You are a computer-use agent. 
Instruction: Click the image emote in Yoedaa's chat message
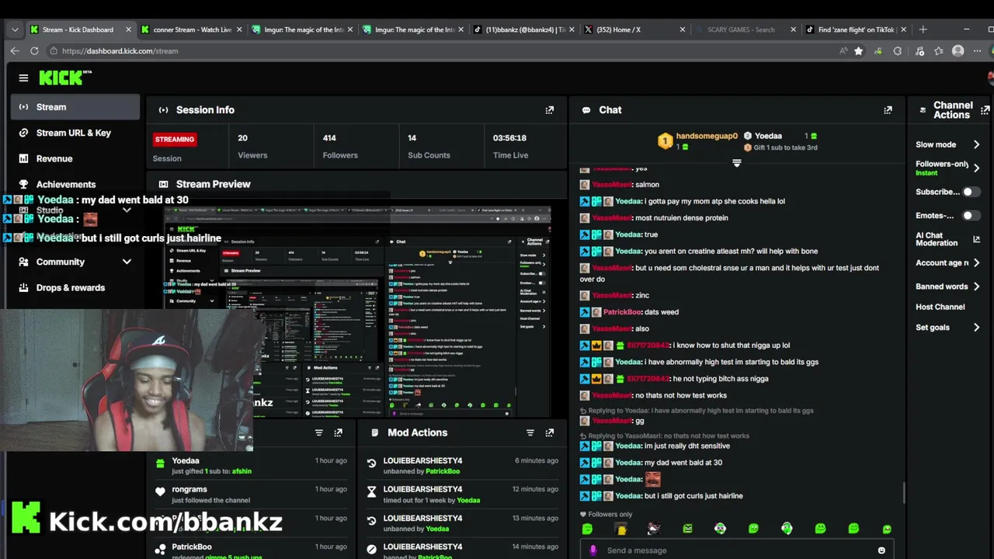coord(653,479)
